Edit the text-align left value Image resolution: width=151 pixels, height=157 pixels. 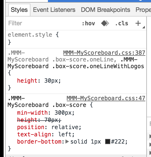[65, 134]
